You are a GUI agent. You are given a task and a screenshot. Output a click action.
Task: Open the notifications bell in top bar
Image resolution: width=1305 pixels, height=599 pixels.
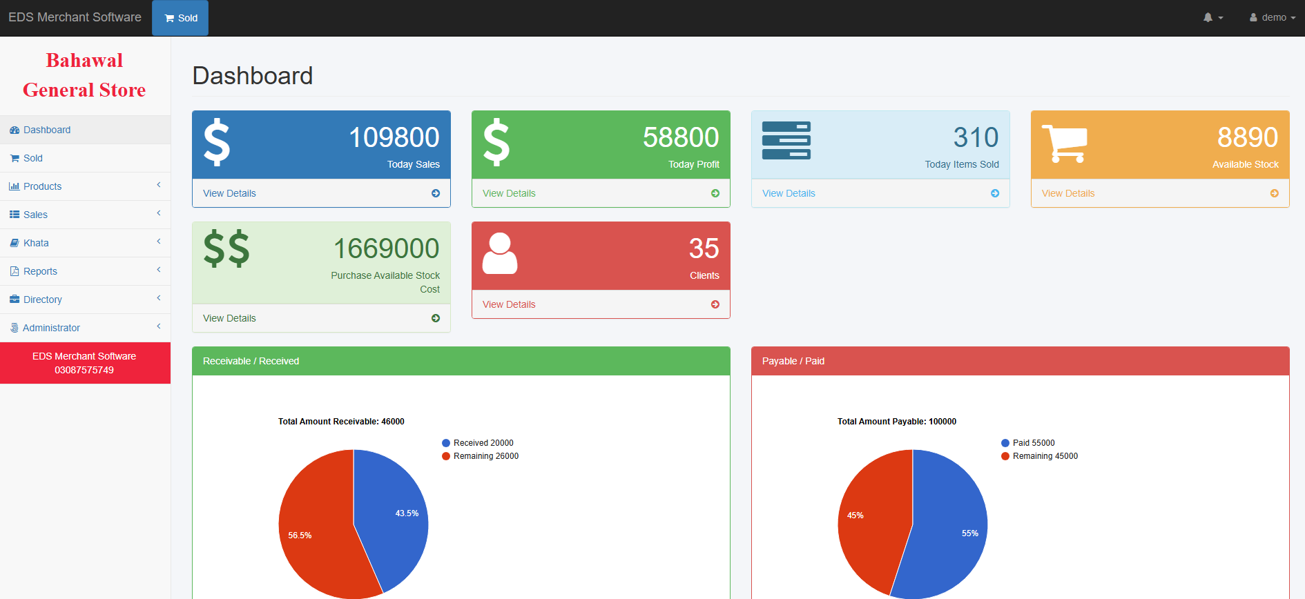[x=1212, y=18]
